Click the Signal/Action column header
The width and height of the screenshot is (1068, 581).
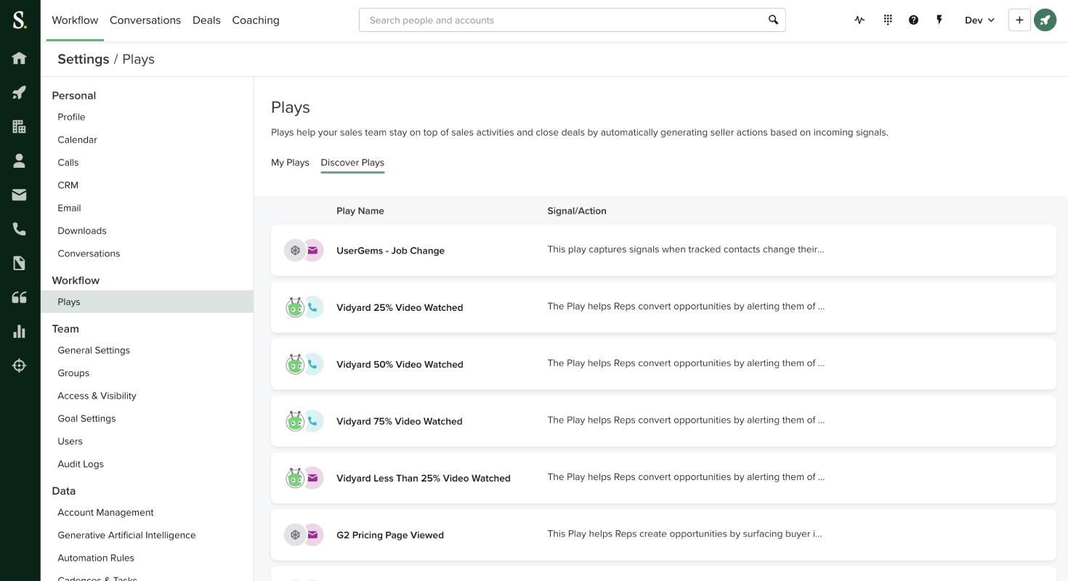point(577,211)
